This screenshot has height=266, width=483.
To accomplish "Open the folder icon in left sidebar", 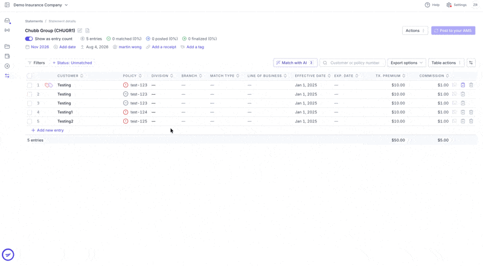I will [x=7, y=46].
